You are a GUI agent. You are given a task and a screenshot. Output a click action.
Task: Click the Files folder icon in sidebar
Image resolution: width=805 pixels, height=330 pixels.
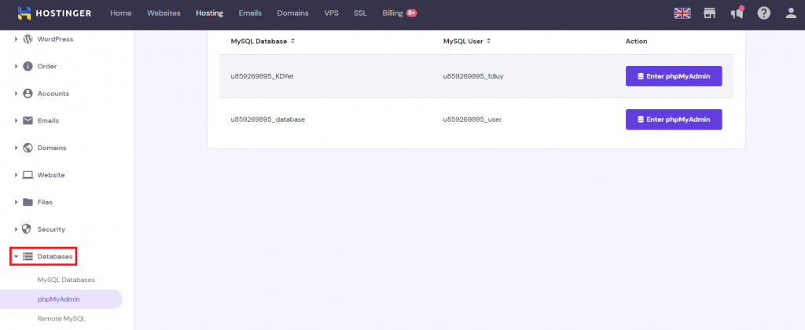tap(28, 202)
